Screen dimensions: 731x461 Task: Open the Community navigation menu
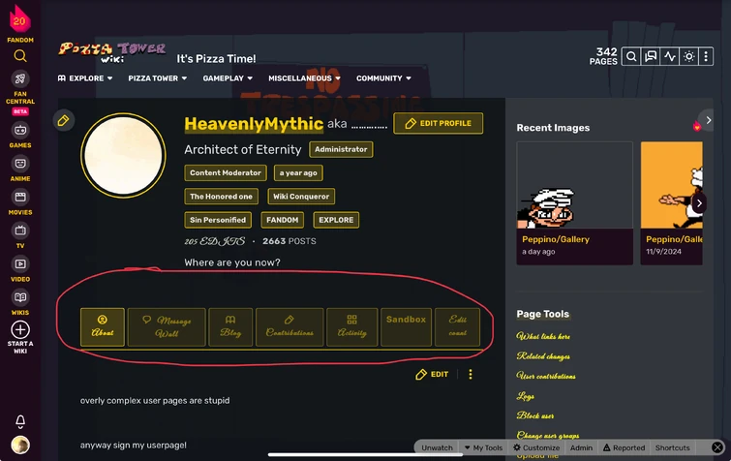click(x=383, y=78)
